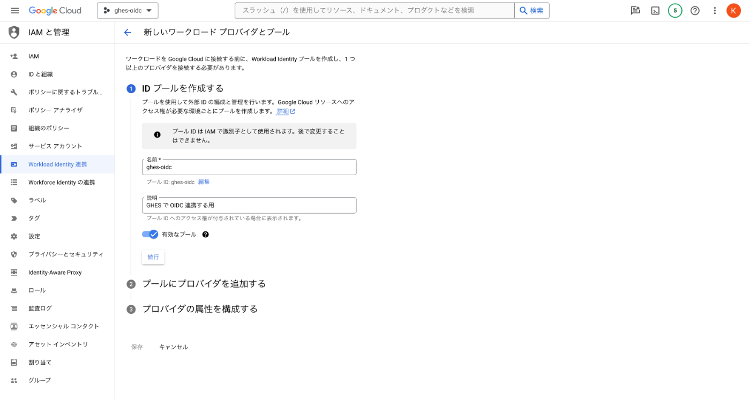The width and height of the screenshot is (750, 399).
Task: Open the K account avatar
Action: [x=733, y=11]
